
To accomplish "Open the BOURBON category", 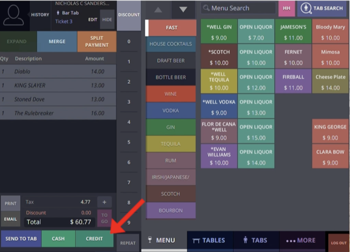I will [171, 211].
